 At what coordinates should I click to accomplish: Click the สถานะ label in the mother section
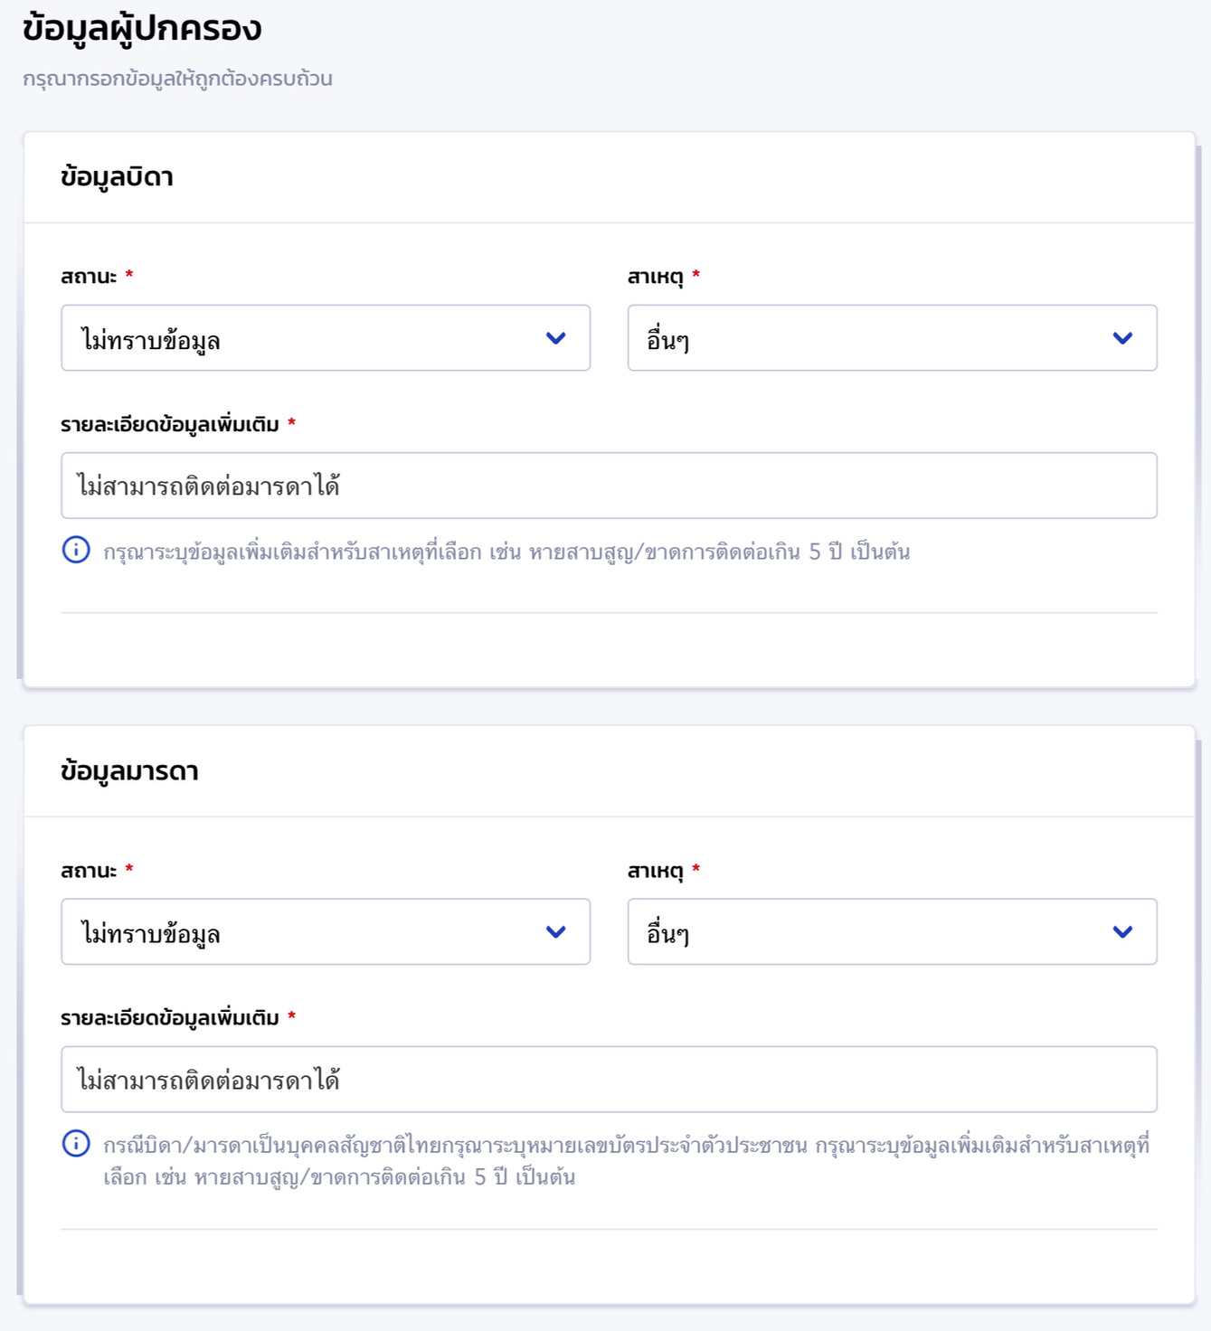pos(89,871)
